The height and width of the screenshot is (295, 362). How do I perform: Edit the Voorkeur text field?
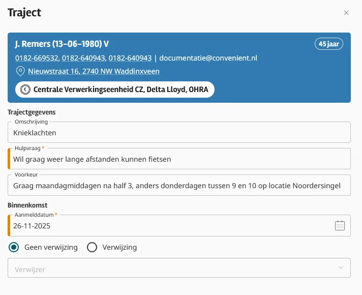click(x=179, y=186)
